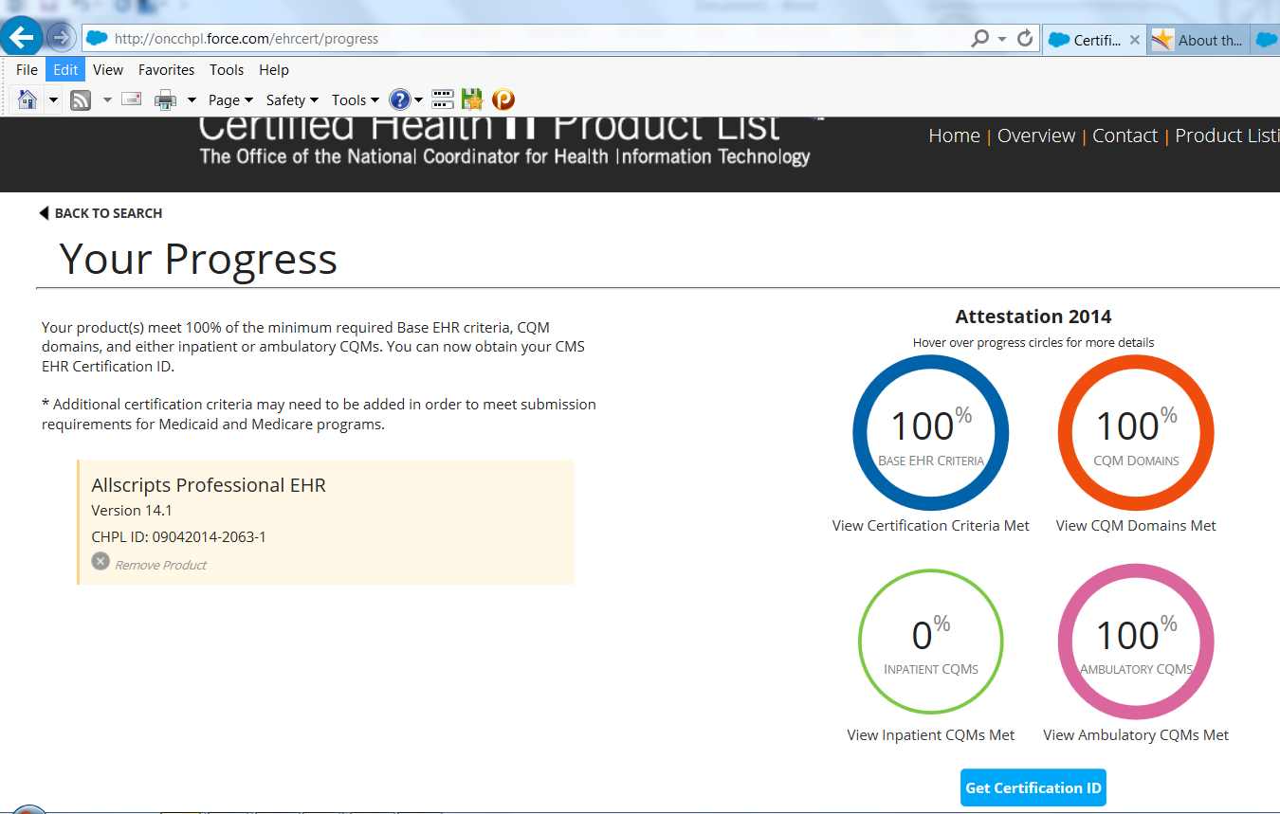
Task: Click the Home toolbar icon
Action: pyautogui.click(x=28, y=99)
